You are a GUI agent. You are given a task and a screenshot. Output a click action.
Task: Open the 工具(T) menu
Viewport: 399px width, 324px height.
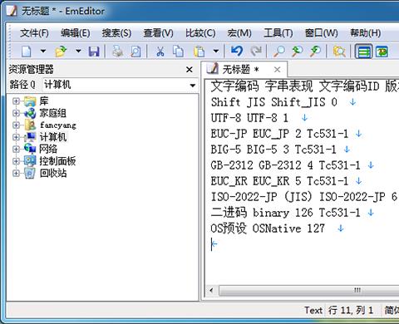tap(278, 33)
